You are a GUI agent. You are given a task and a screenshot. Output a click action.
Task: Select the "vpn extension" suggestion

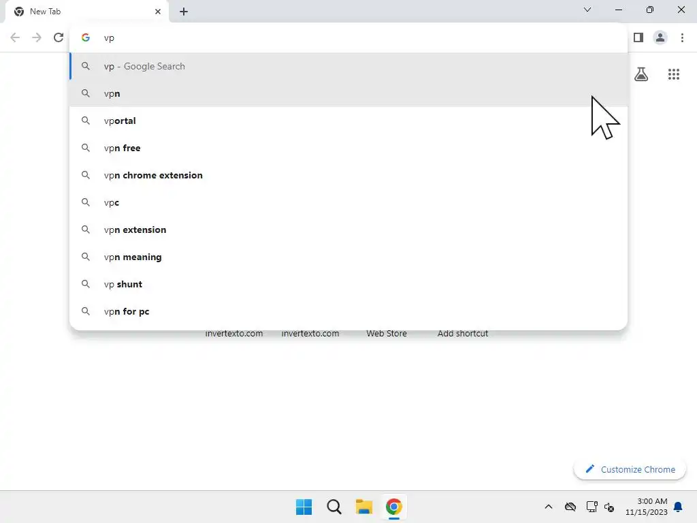point(348,229)
